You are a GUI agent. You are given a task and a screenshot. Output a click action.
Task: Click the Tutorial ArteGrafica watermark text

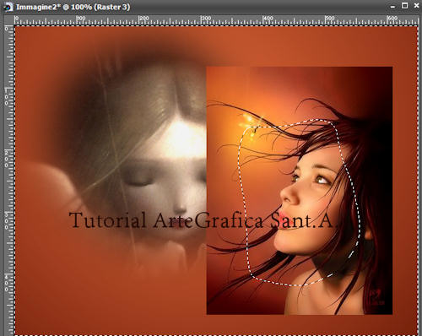coord(202,220)
